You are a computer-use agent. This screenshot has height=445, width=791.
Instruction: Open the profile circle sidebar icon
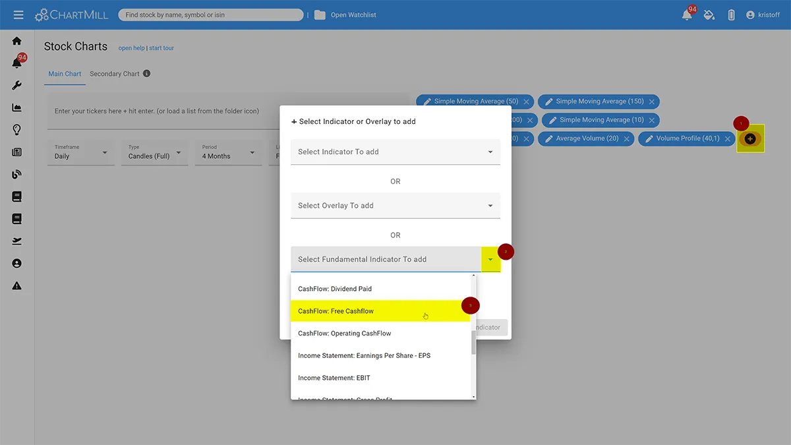click(x=17, y=264)
